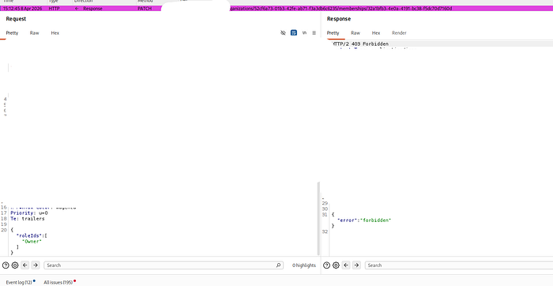
Task: Focus the Response search field
Action: click(459, 265)
